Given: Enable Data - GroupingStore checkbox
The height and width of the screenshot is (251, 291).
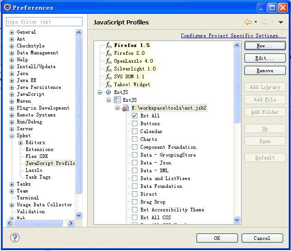Looking at the screenshot, I should tap(135, 155).
